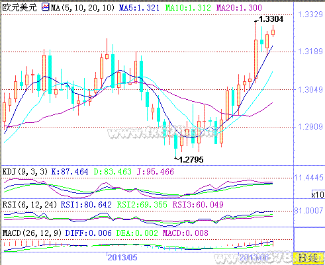
Task: Select the RSI2:69.355 value
Action: click(x=142, y=205)
